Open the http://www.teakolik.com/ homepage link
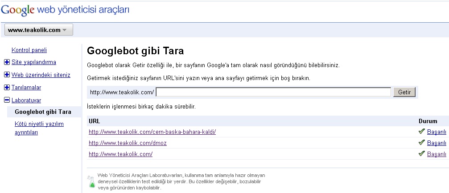This screenshot has height=193, width=449. [x=120, y=154]
